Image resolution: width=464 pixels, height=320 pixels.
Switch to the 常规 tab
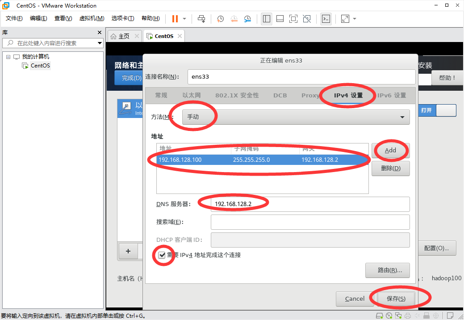[x=161, y=95]
